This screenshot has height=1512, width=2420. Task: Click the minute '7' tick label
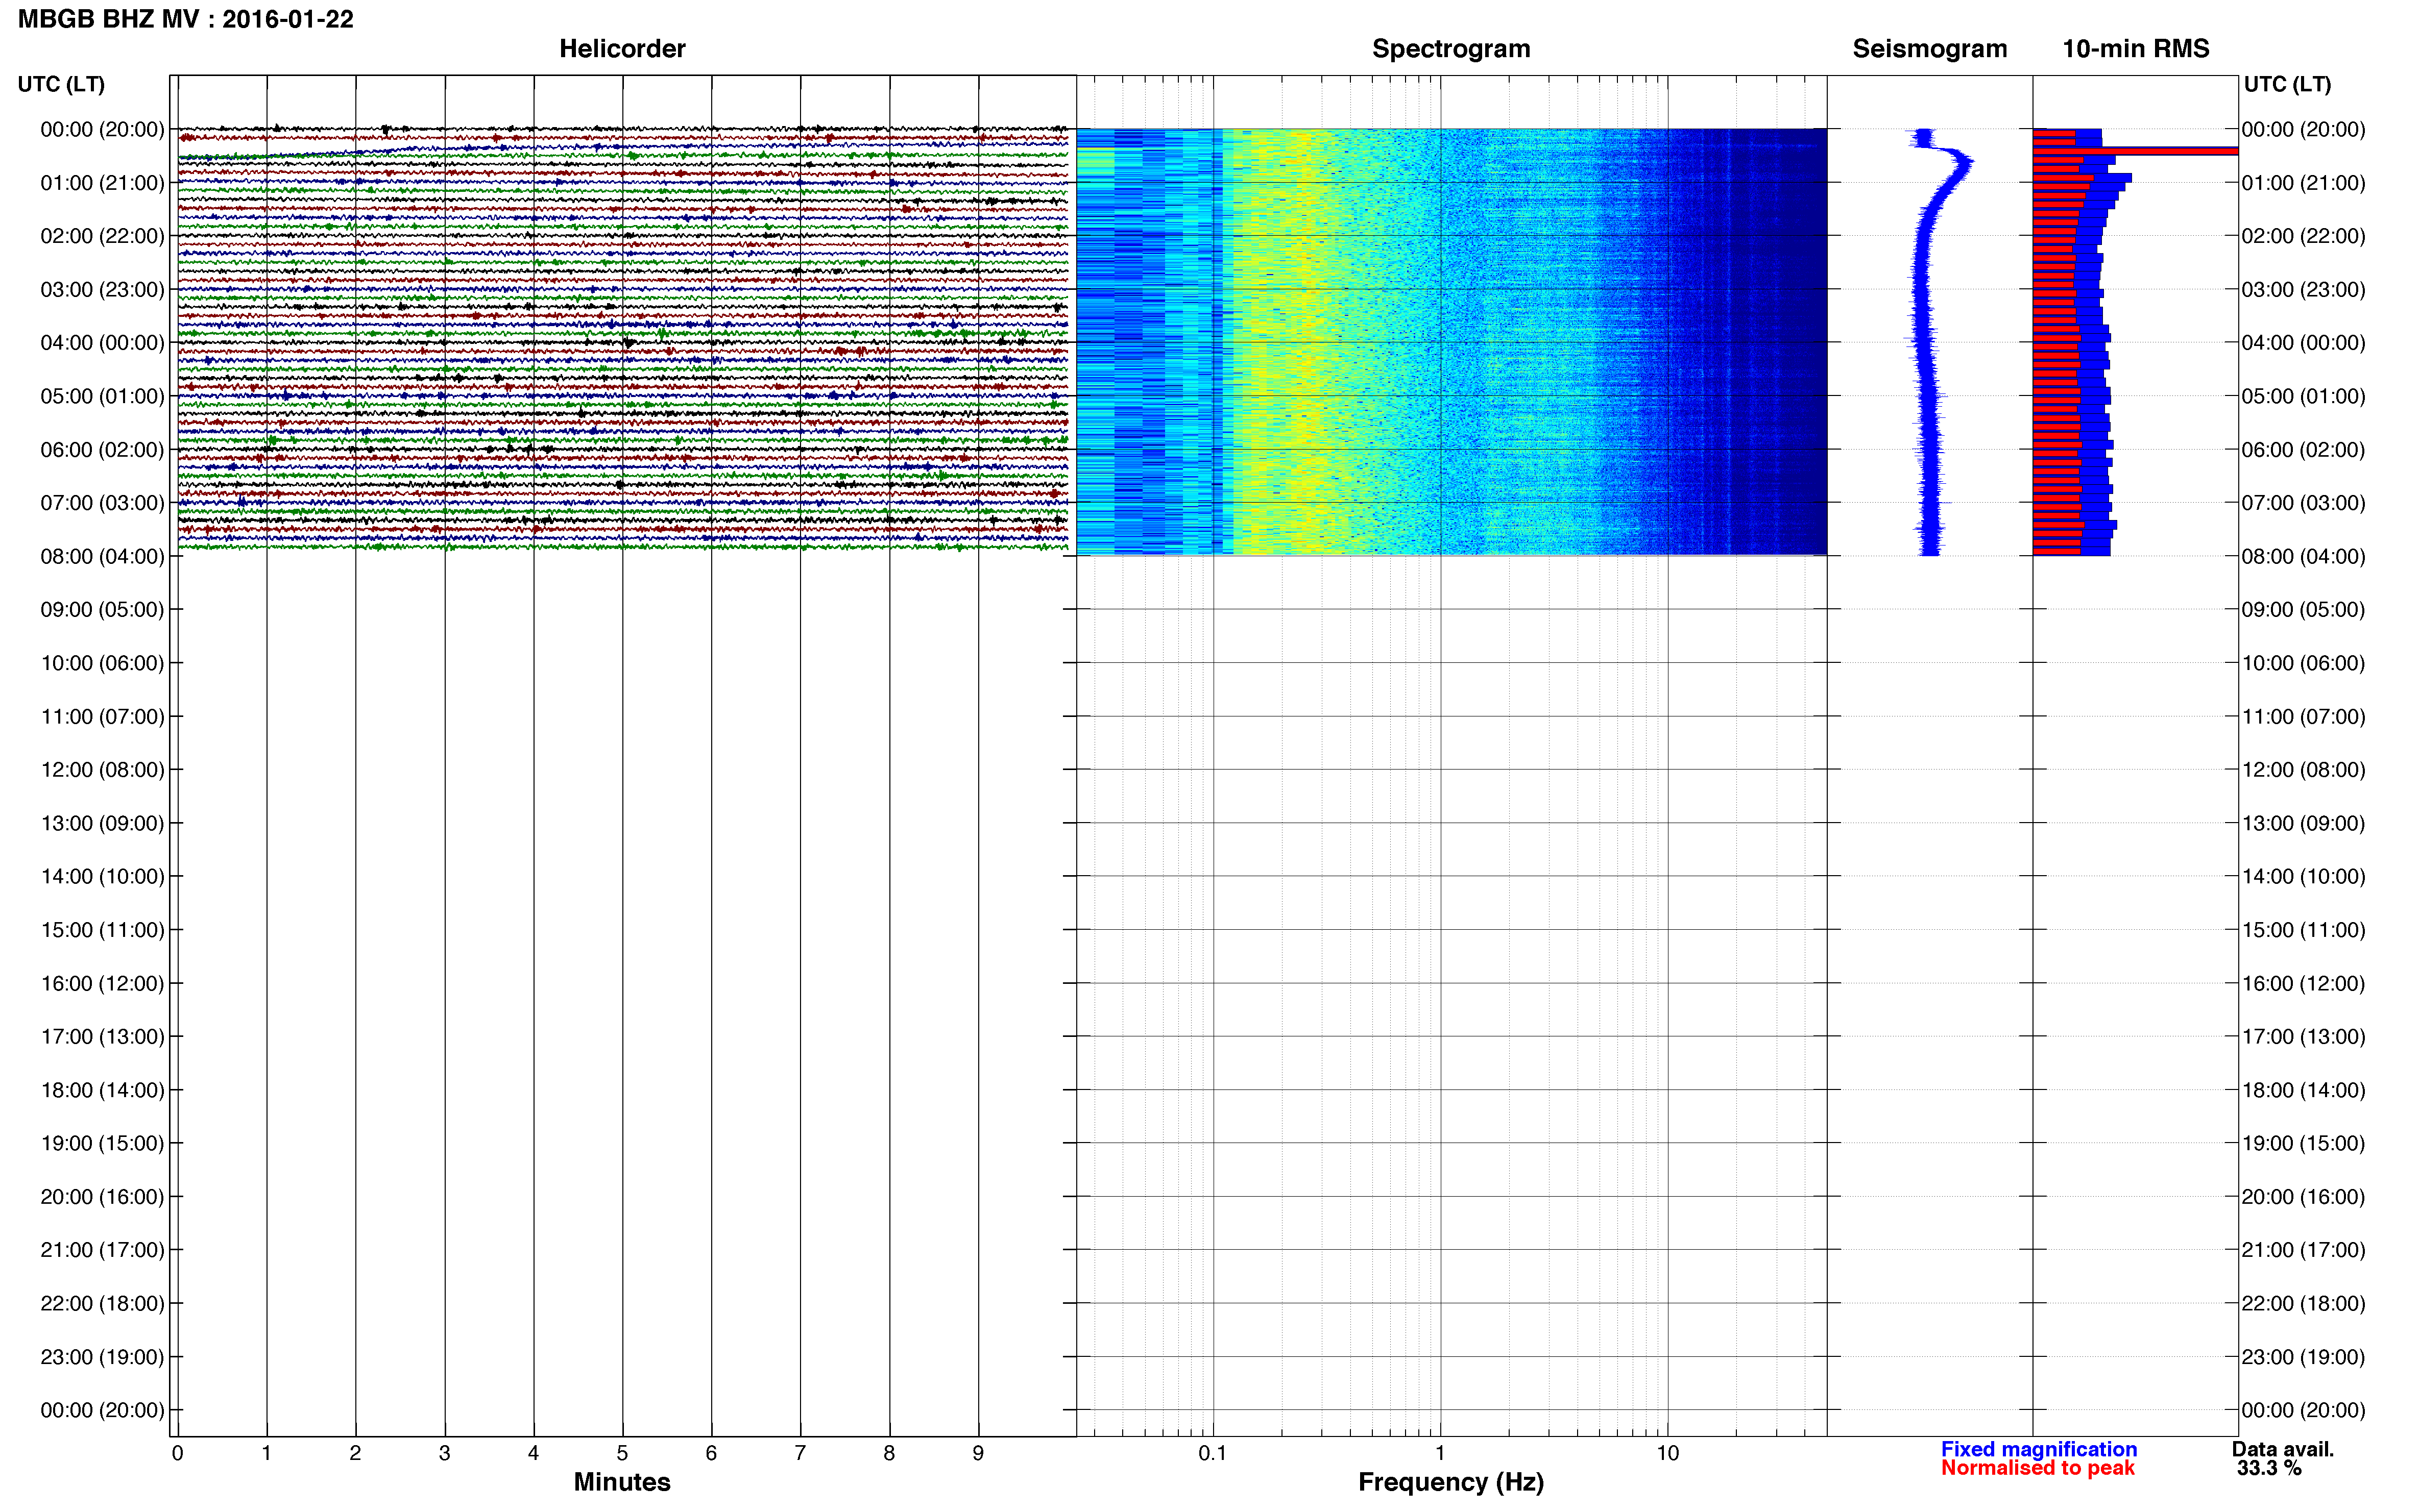[801, 1453]
